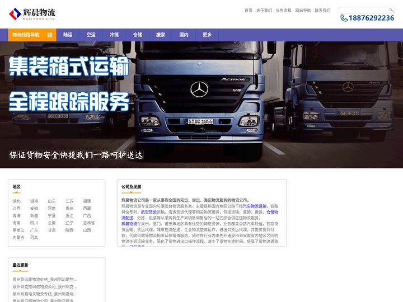Open the blue 辉晨物流 link in paragraph
This screenshot has height=302, width=403.
129,224
